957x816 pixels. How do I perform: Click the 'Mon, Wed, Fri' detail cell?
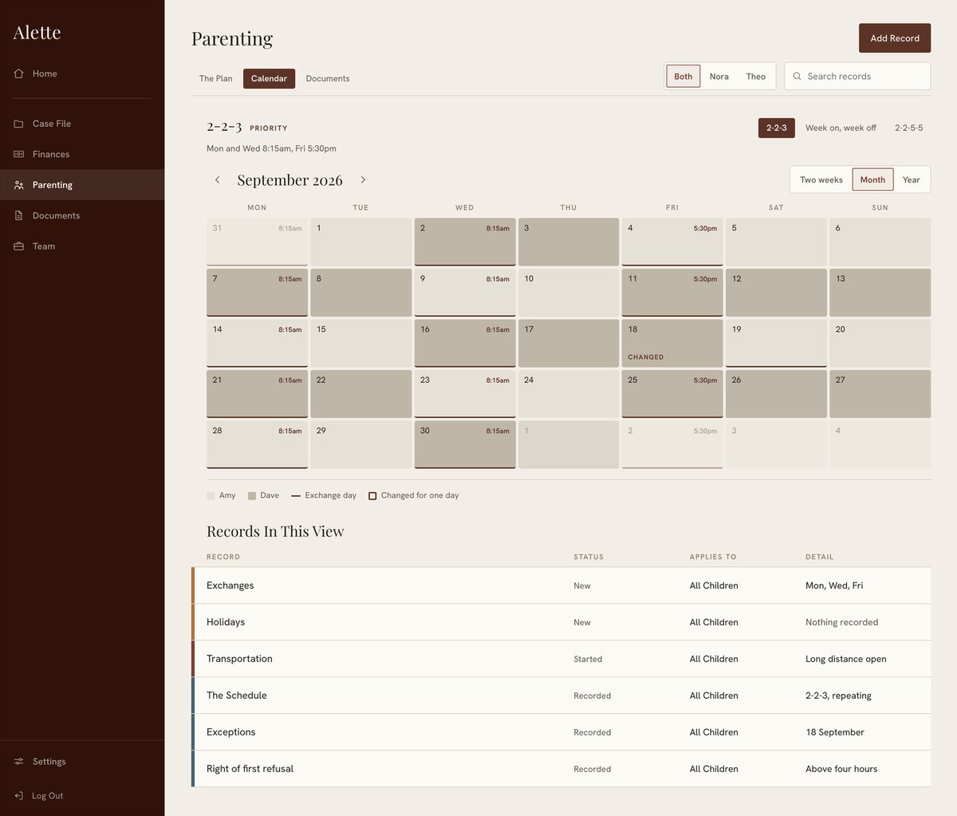tap(834, 585)
